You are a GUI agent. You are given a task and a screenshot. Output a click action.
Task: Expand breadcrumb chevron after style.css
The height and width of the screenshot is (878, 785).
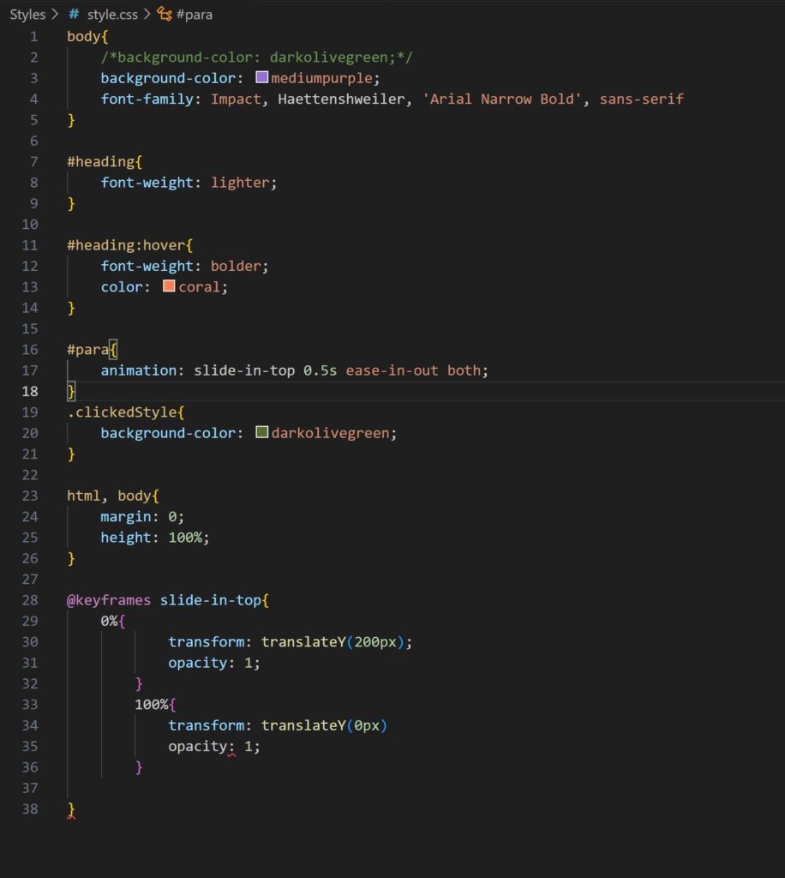[147, 14]
